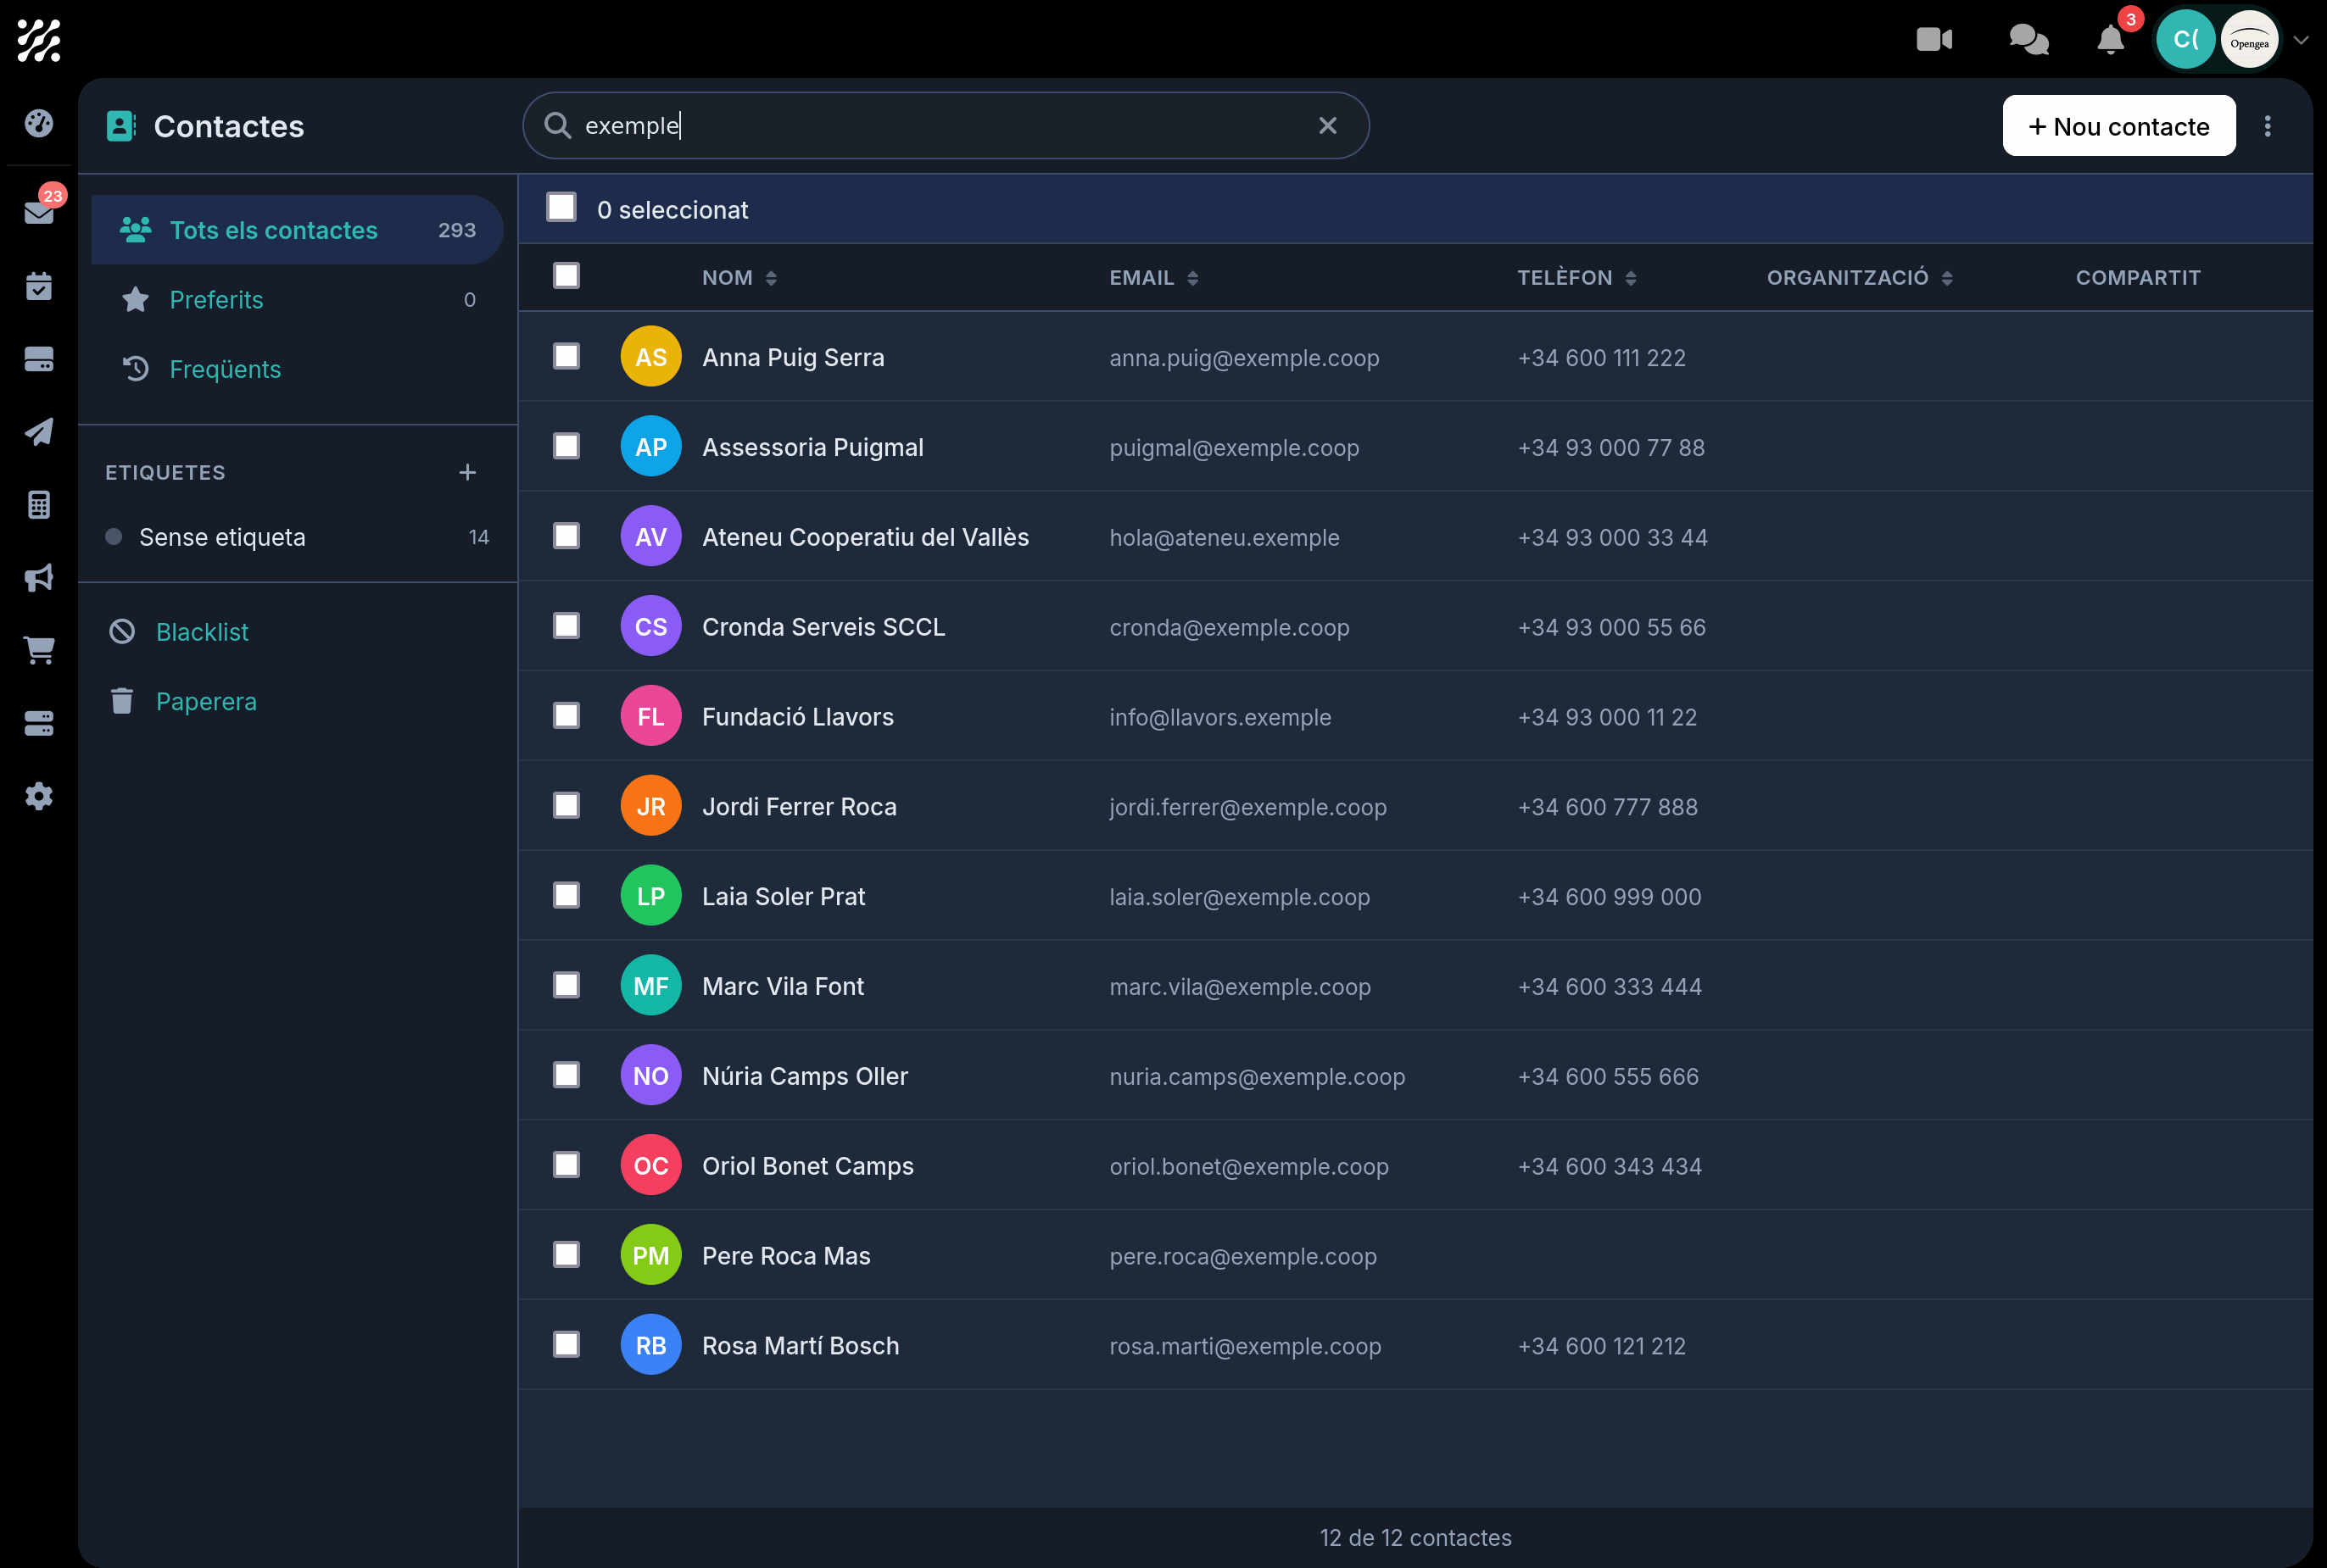Screen dimensions: 2327x1568
Task: Open the calendar check icon in sidebar
Action: (39, 286)
